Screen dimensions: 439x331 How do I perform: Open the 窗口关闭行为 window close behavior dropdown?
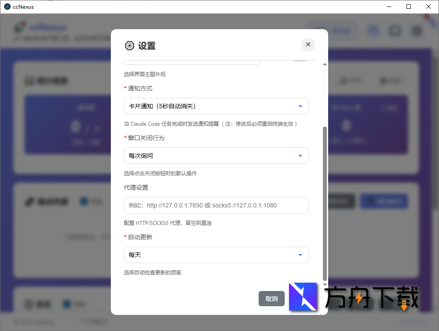(x=216, y=156)
